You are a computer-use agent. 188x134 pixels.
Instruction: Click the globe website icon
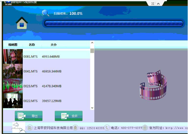point(145,128)
